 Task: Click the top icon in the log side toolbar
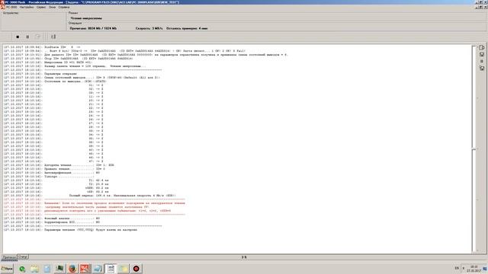point(481,47)
